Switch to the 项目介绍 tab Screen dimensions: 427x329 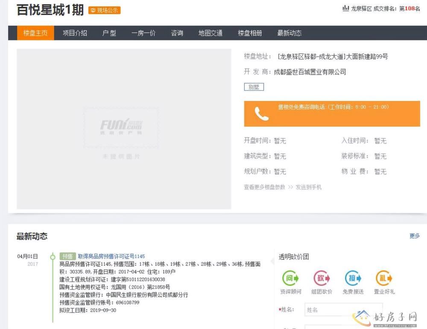pos(75,33)
